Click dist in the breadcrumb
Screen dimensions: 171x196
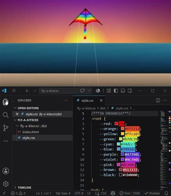pos(103,108)
